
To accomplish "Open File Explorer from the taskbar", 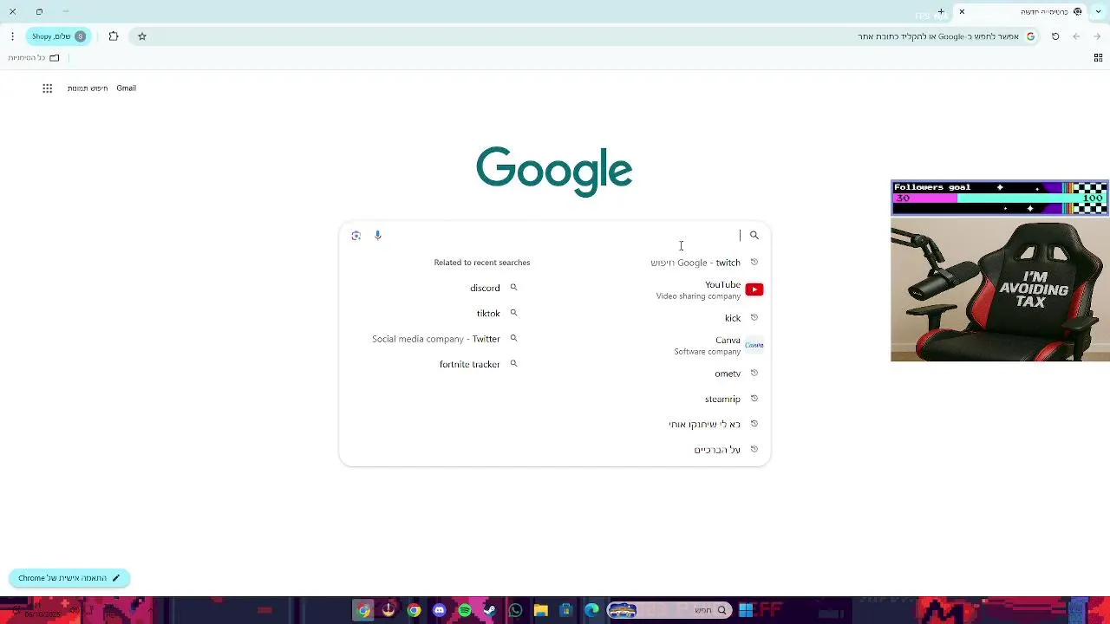I will [x=541, y=611].
